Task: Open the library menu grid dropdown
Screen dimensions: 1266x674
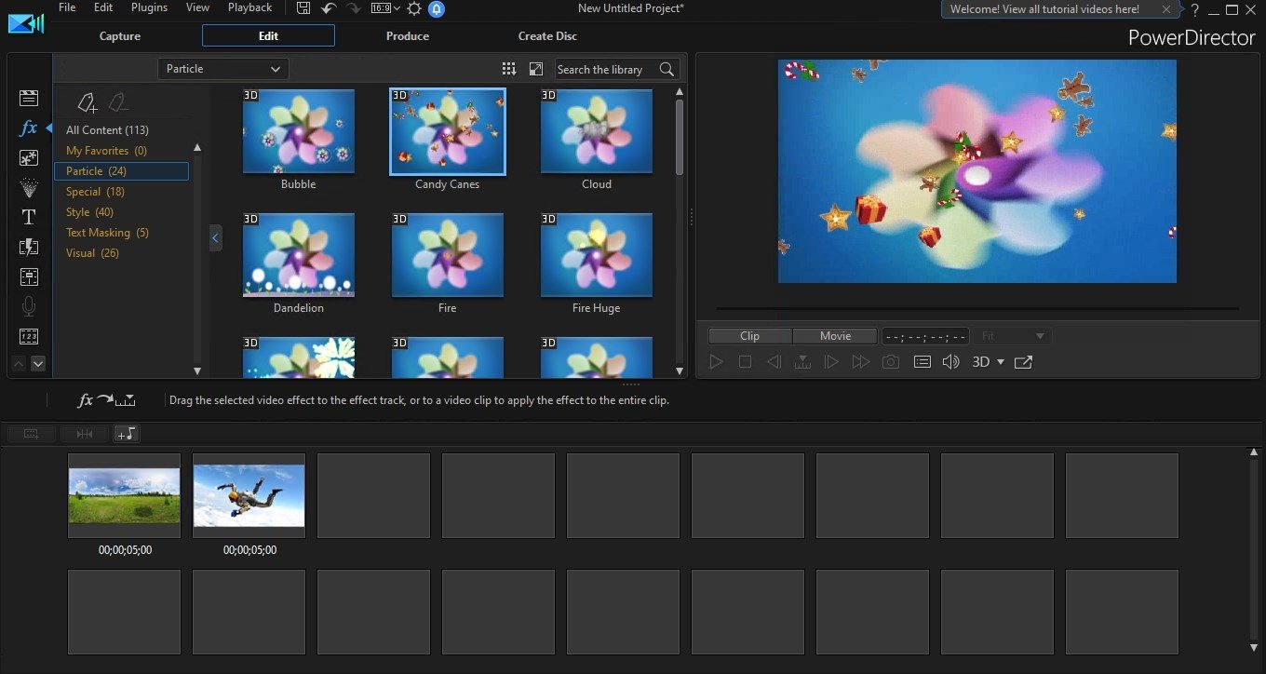Action: coord(508,69)
